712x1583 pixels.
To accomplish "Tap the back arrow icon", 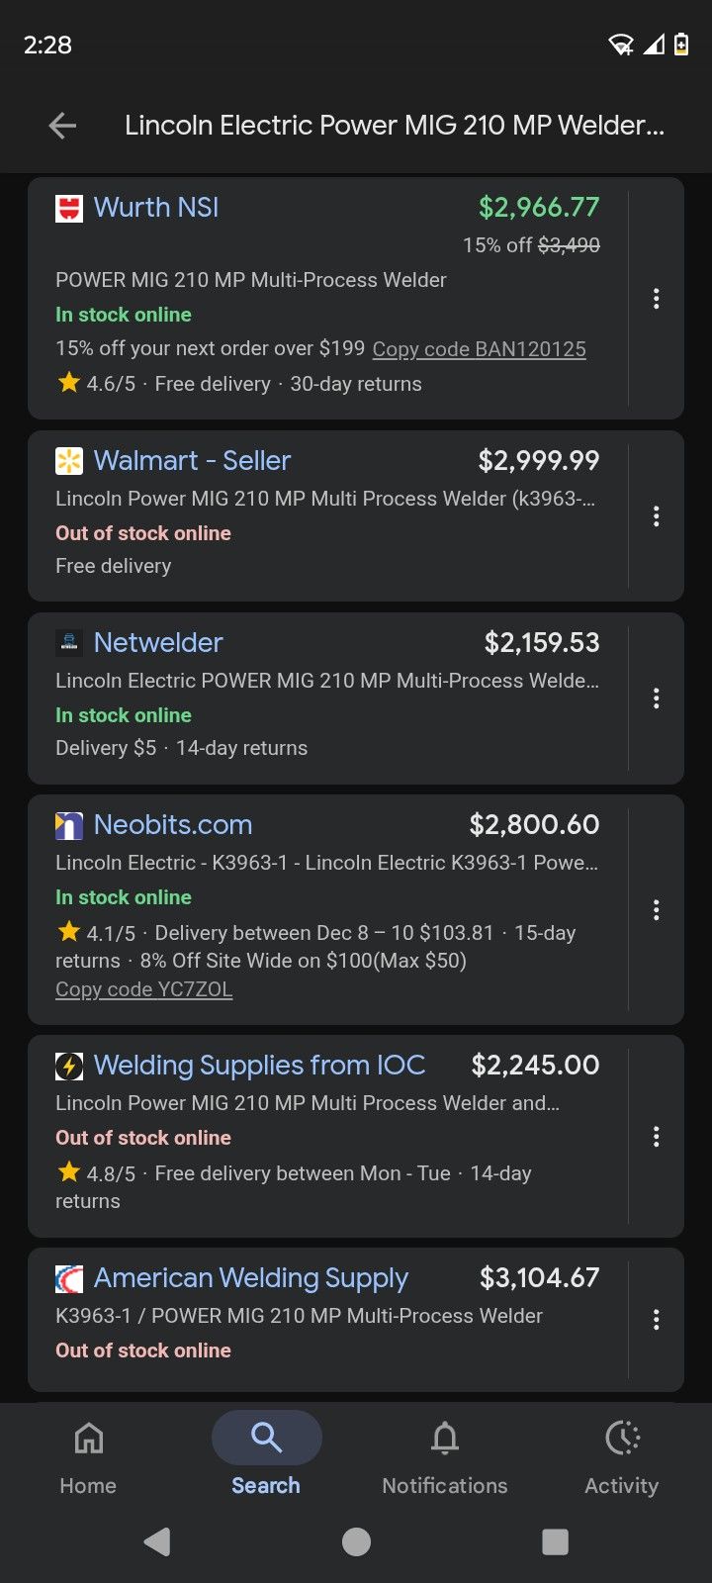I will 62,126.
